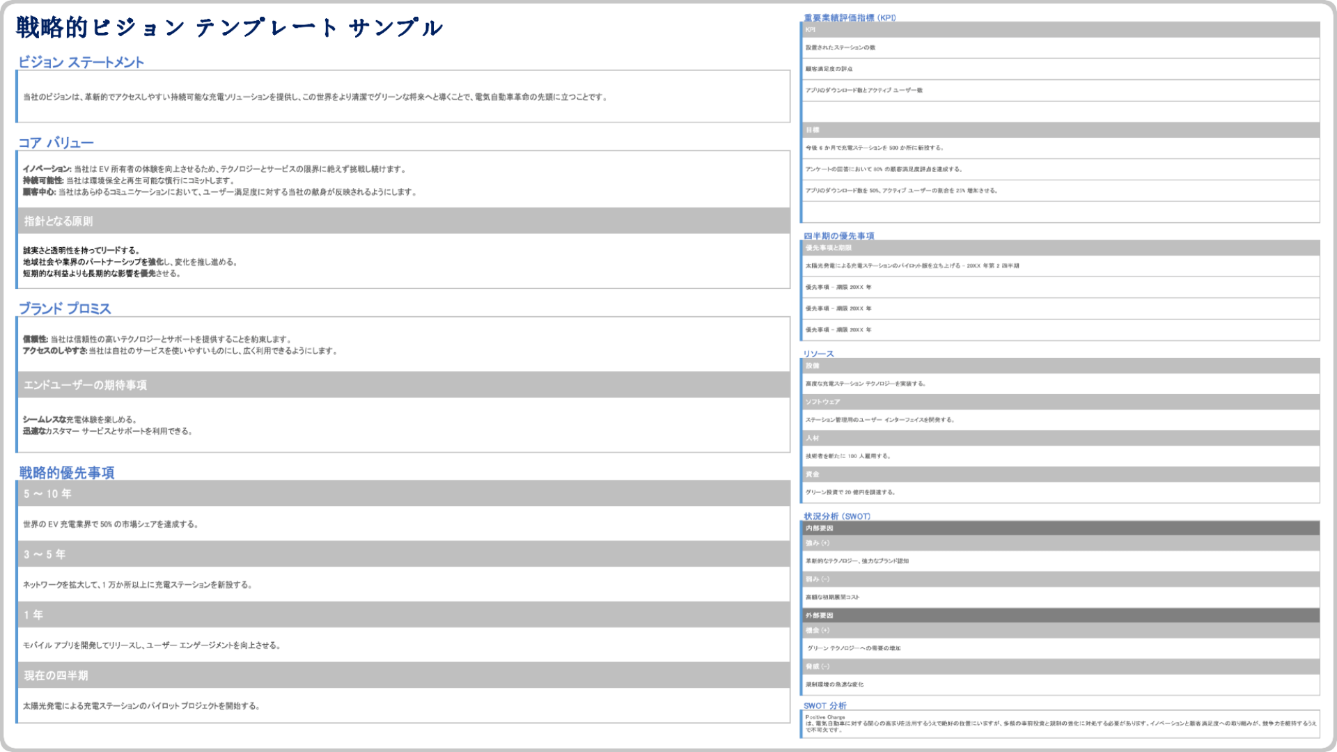This screenshot has height=752, width=1337.
Task: Click the line starting 'モバイル アプリを開発して'
Action: [x=152, y=645]
